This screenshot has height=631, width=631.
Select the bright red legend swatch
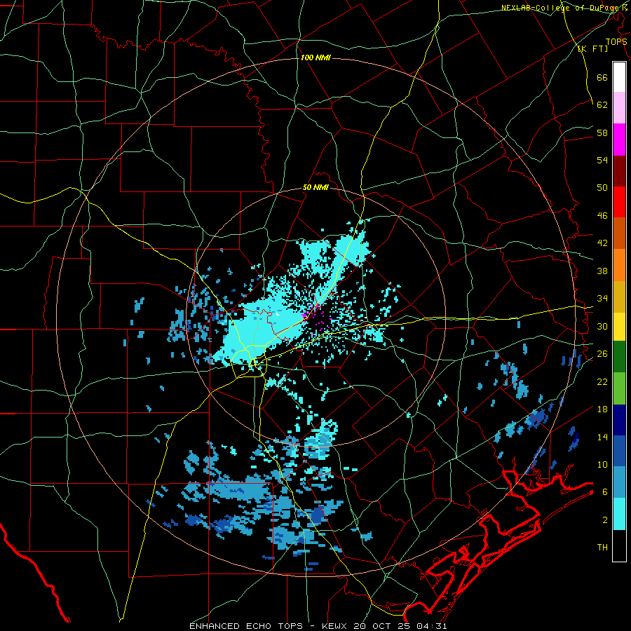(619, 202)
